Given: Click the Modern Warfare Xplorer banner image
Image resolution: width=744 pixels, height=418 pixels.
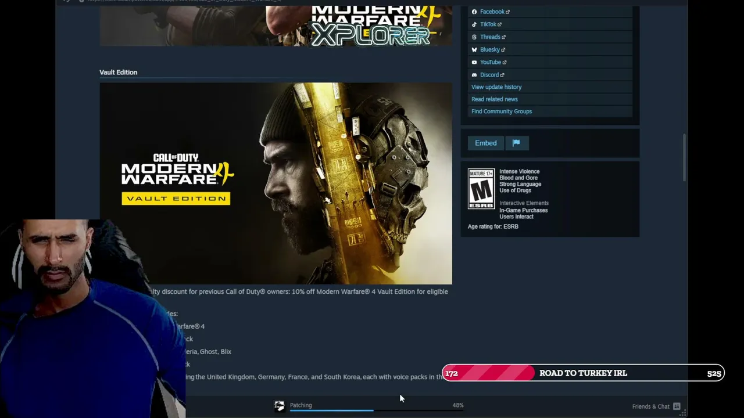Looking at the screenshot, I should coord(276,26).
